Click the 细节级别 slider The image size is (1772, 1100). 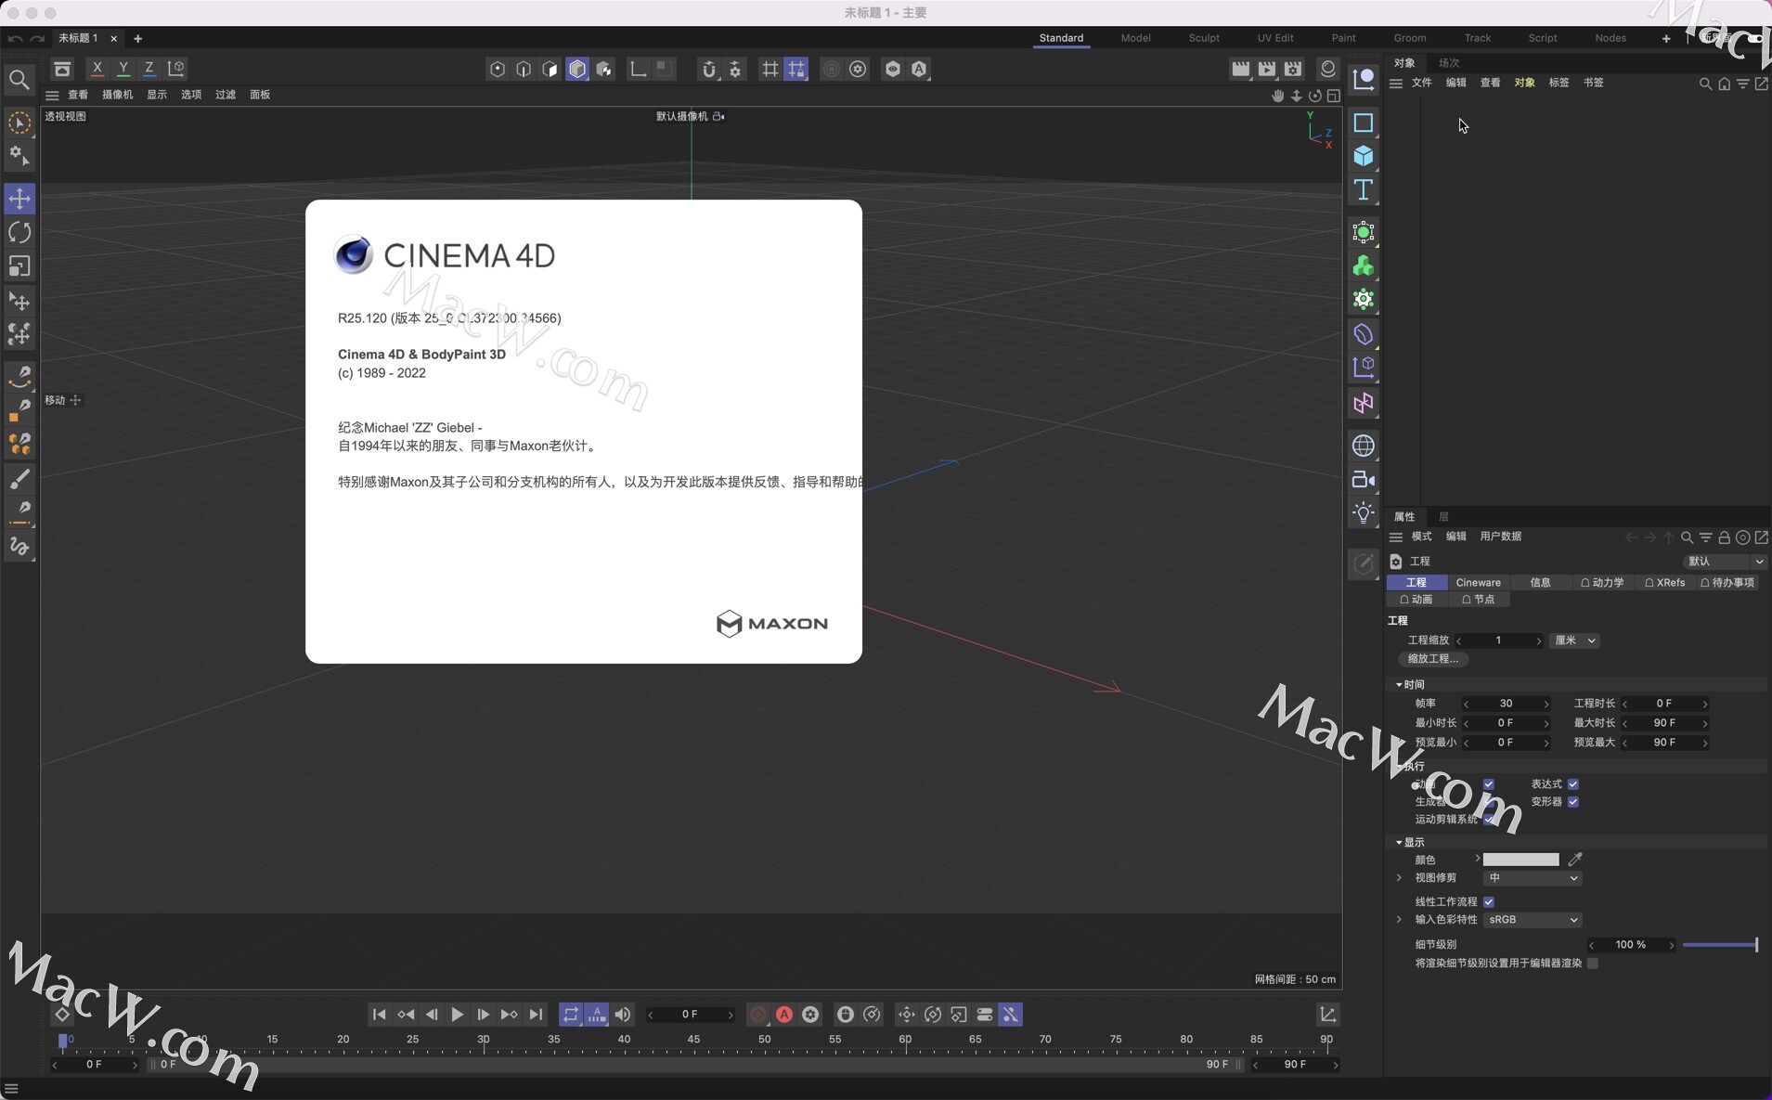click(1720, 945)
